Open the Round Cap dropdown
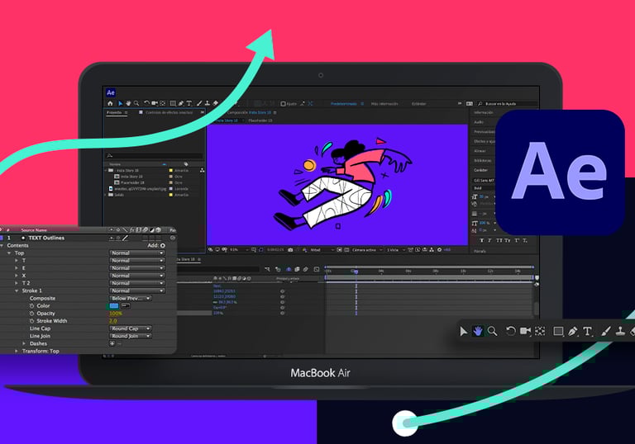Viewport: 635px width, 444px height. [130, 328]
